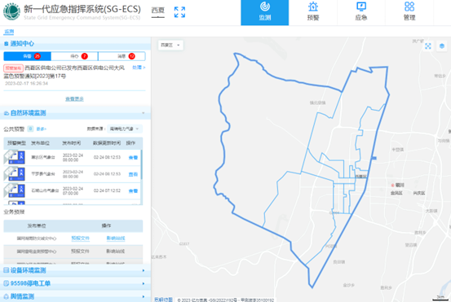Open the 查看更多 link under notifications

tap(74, 99)
